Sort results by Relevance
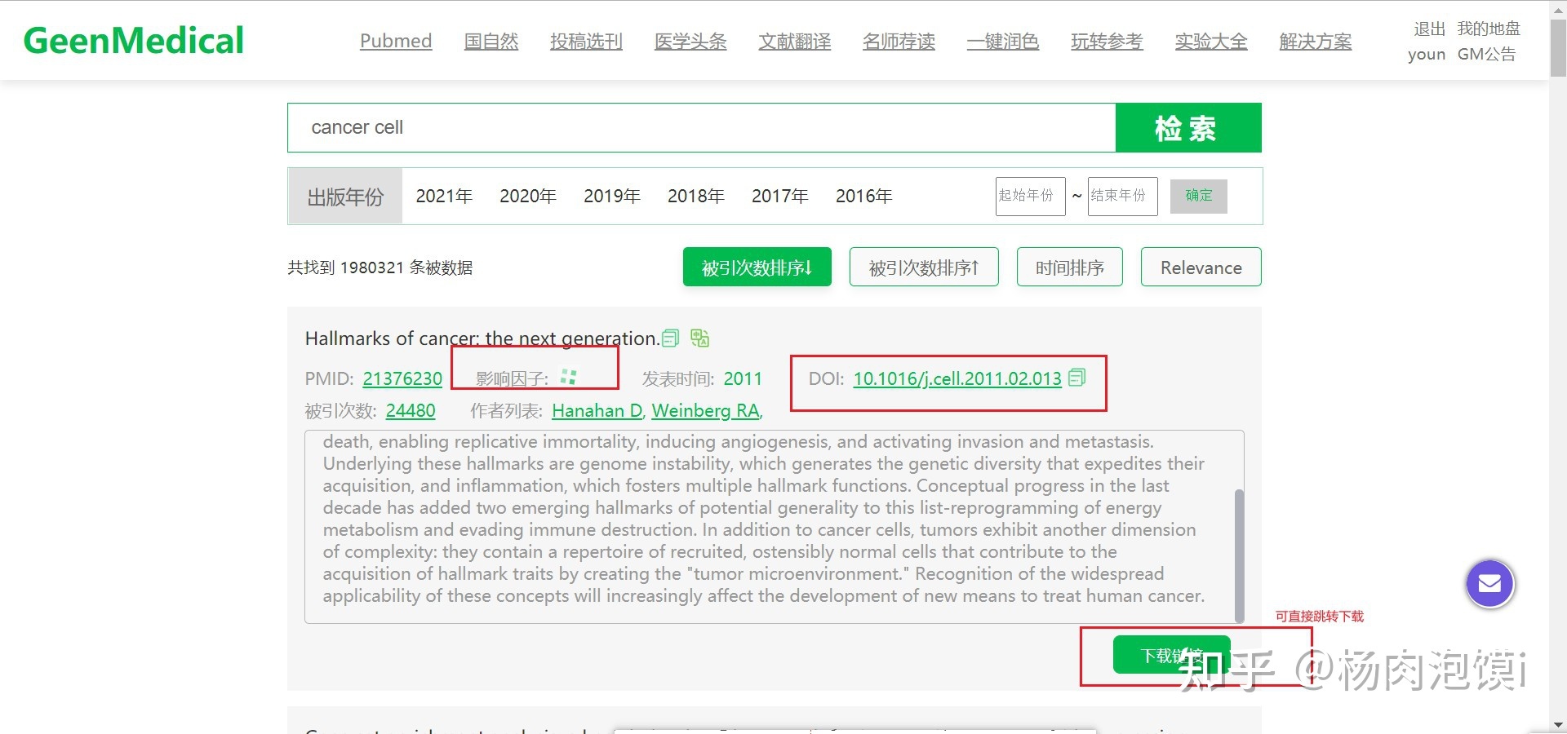This screenshot has width=1567, height=734. point(1201,267)
